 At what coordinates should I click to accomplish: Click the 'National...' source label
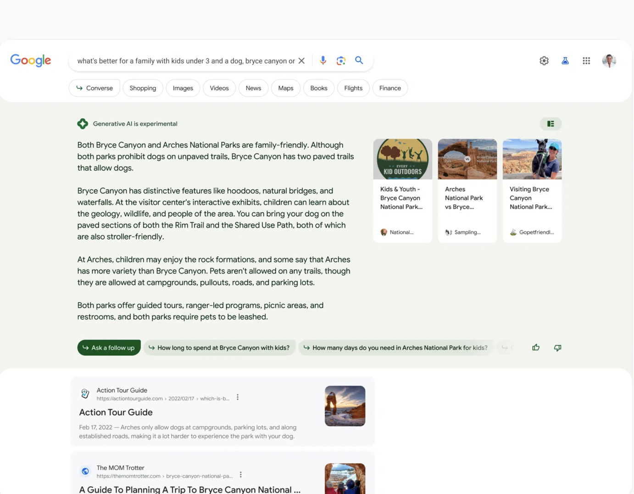(x=401, y=232)
